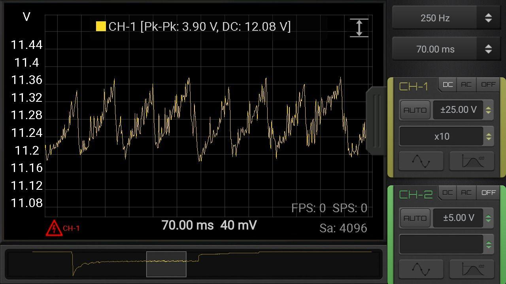Switch CH-2 coupling to DC
This screenshot has height=284, width=506.
pyautogui.click(x=447, y=193)
